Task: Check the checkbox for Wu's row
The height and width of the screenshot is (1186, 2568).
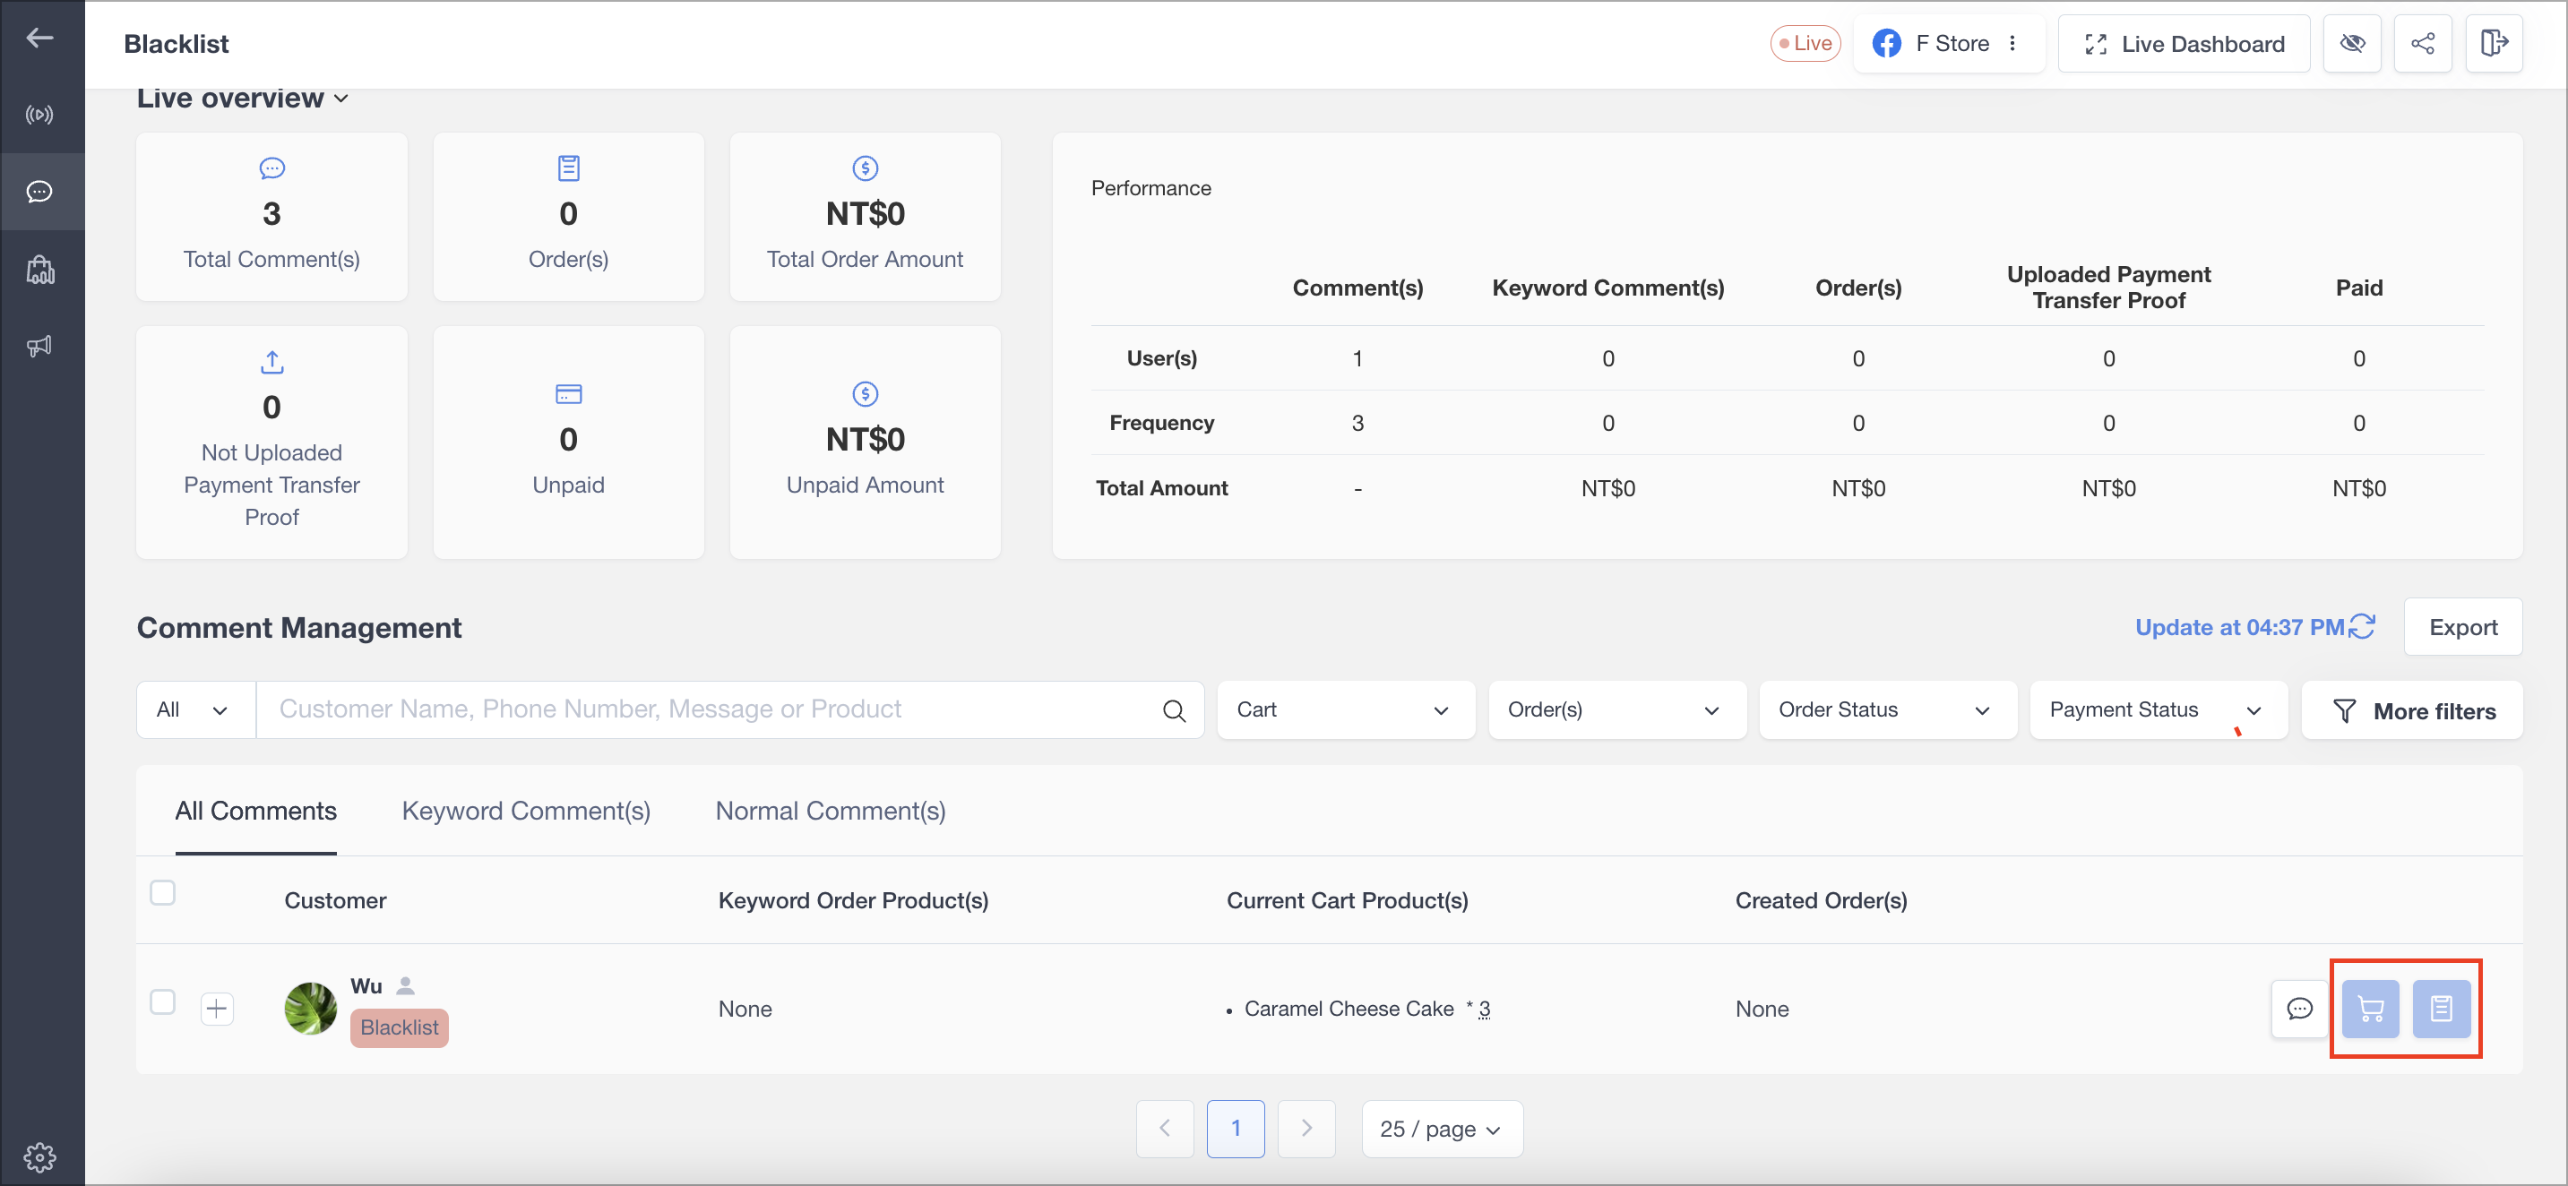Action: (162, 1001)
